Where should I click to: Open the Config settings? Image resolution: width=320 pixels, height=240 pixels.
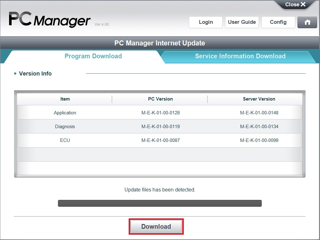(278, 22)
